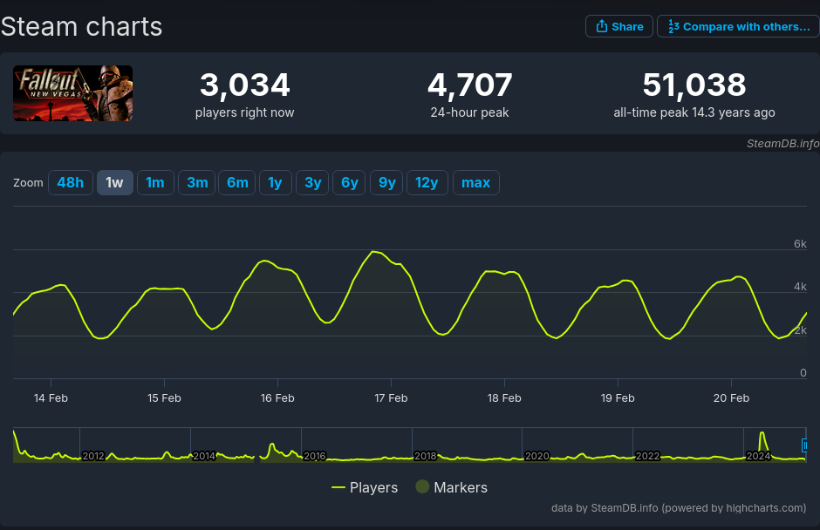Zoom chart to 6y
This screenshot has width=820, height=530.
pos(349,183)
